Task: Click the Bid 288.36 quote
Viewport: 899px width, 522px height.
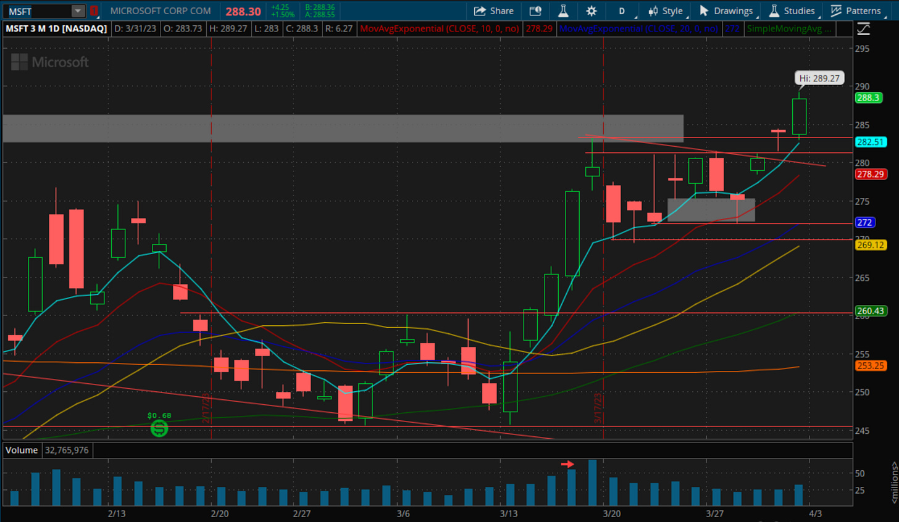Action: pos(320,7)
